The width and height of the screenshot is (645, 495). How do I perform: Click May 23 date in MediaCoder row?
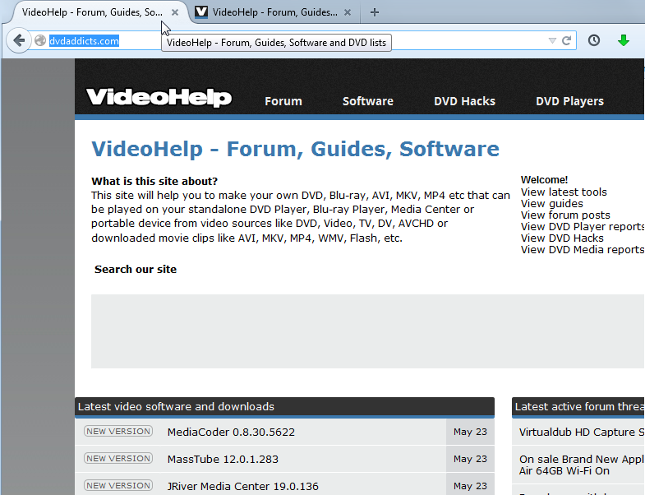tap(470, 432)
